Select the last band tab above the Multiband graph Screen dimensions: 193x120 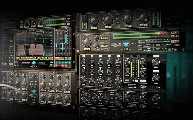point(48,30)
